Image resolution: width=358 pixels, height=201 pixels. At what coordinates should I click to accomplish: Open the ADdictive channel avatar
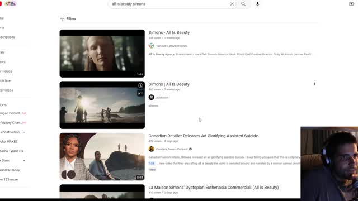[x=151, y=97]
